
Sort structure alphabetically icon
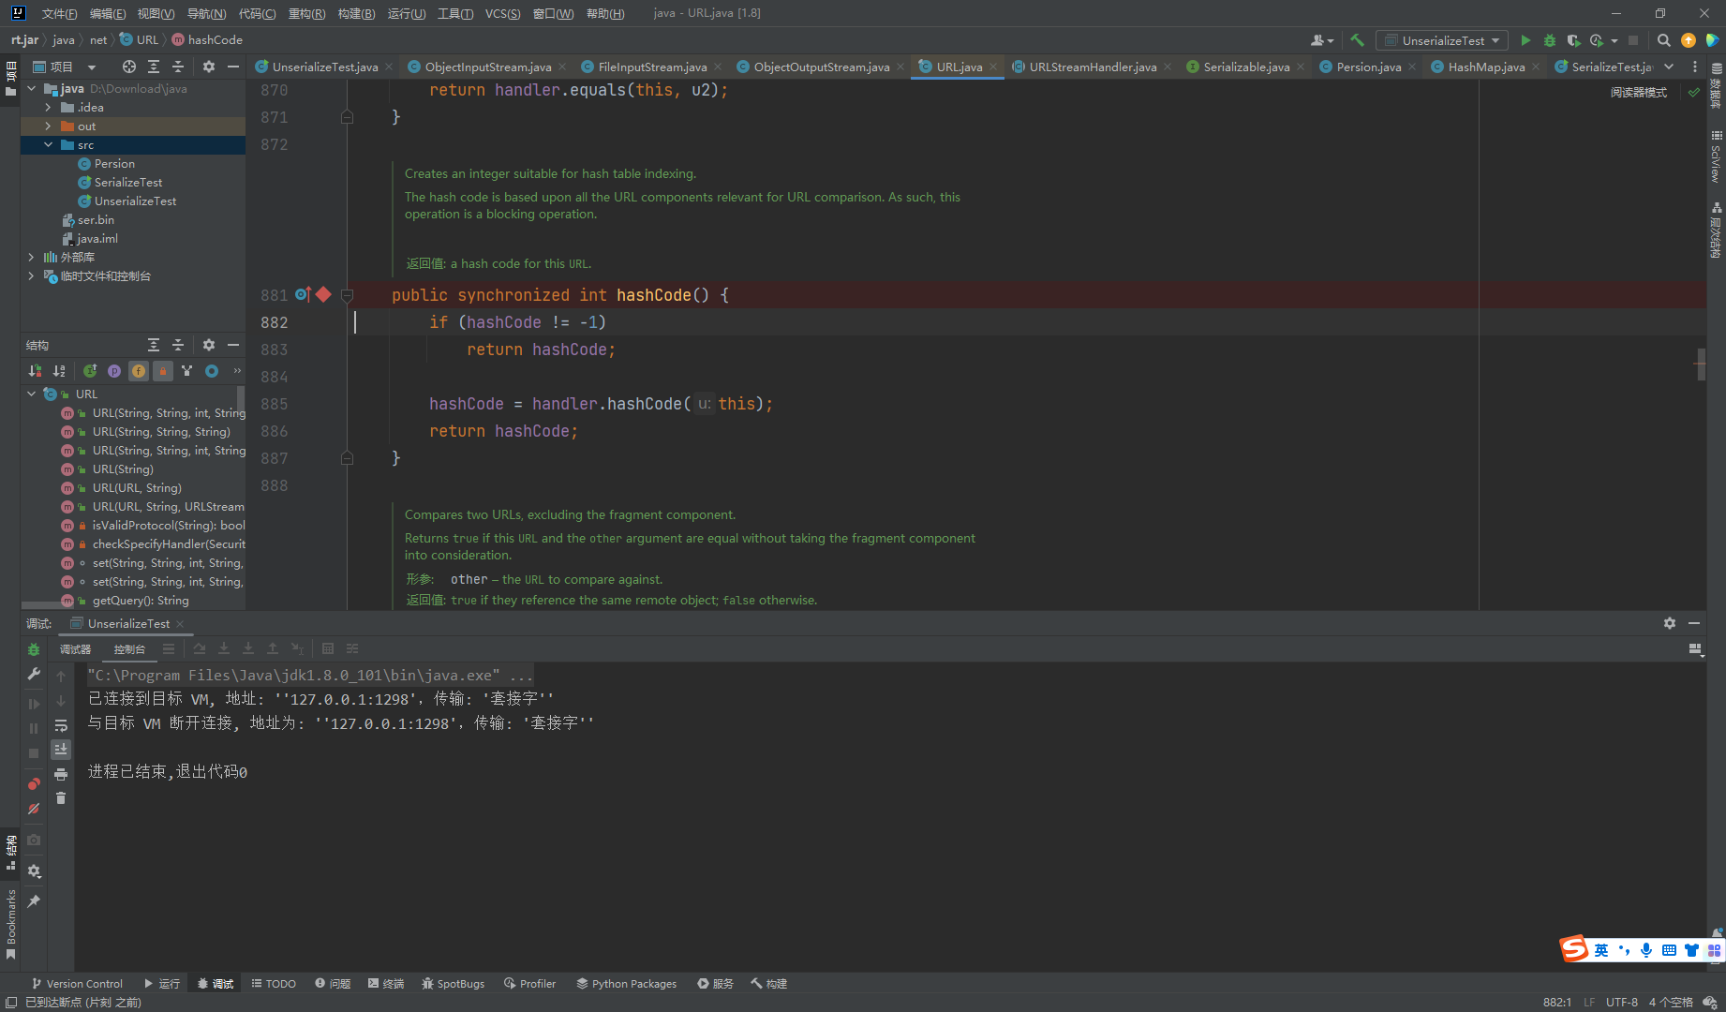click(x=59, y=371)
